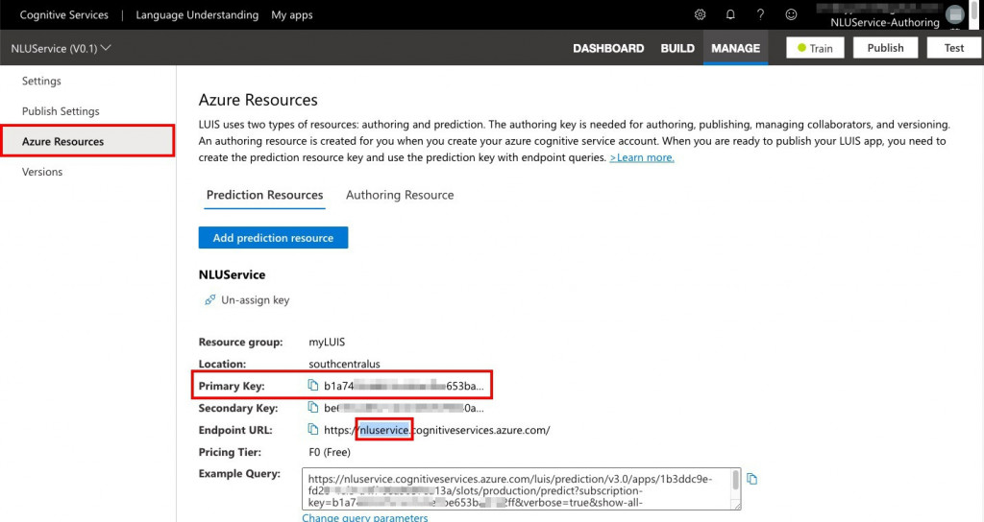Click the Azure Resources page heading

pyautogui.click(x=258, y=100)
